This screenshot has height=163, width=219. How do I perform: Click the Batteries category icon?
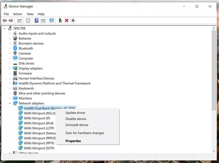[15, 38]
